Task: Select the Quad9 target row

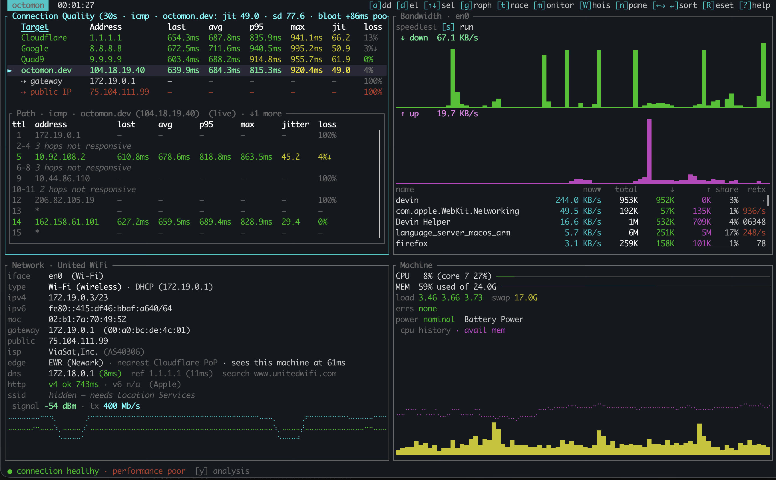Action: pyautogui.click(x=197, y=59)
